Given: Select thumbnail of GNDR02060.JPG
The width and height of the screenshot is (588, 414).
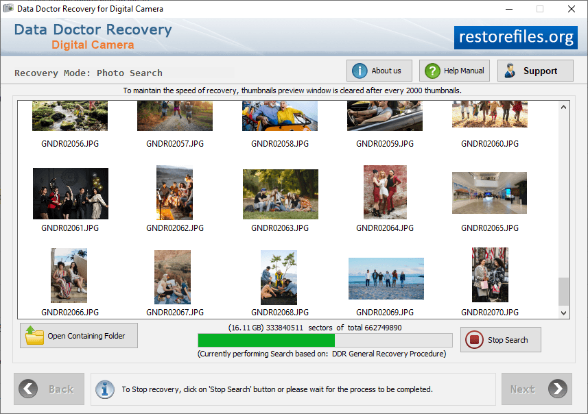Looking at the screenshot, I should point(490,114).
